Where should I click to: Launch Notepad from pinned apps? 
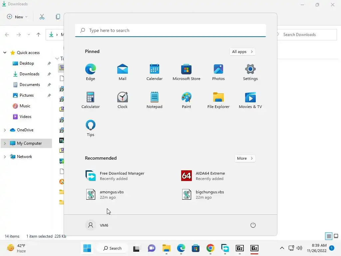[155, 100]
